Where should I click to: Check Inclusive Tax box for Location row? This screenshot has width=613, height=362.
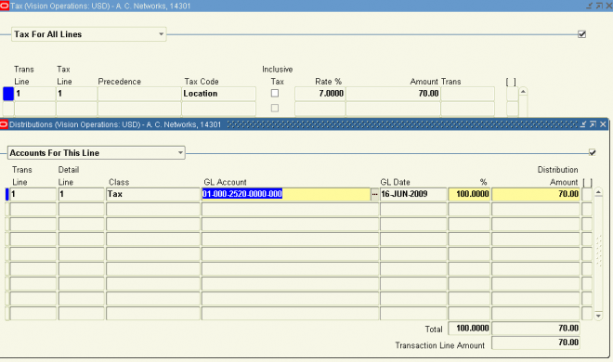(275, 94)
